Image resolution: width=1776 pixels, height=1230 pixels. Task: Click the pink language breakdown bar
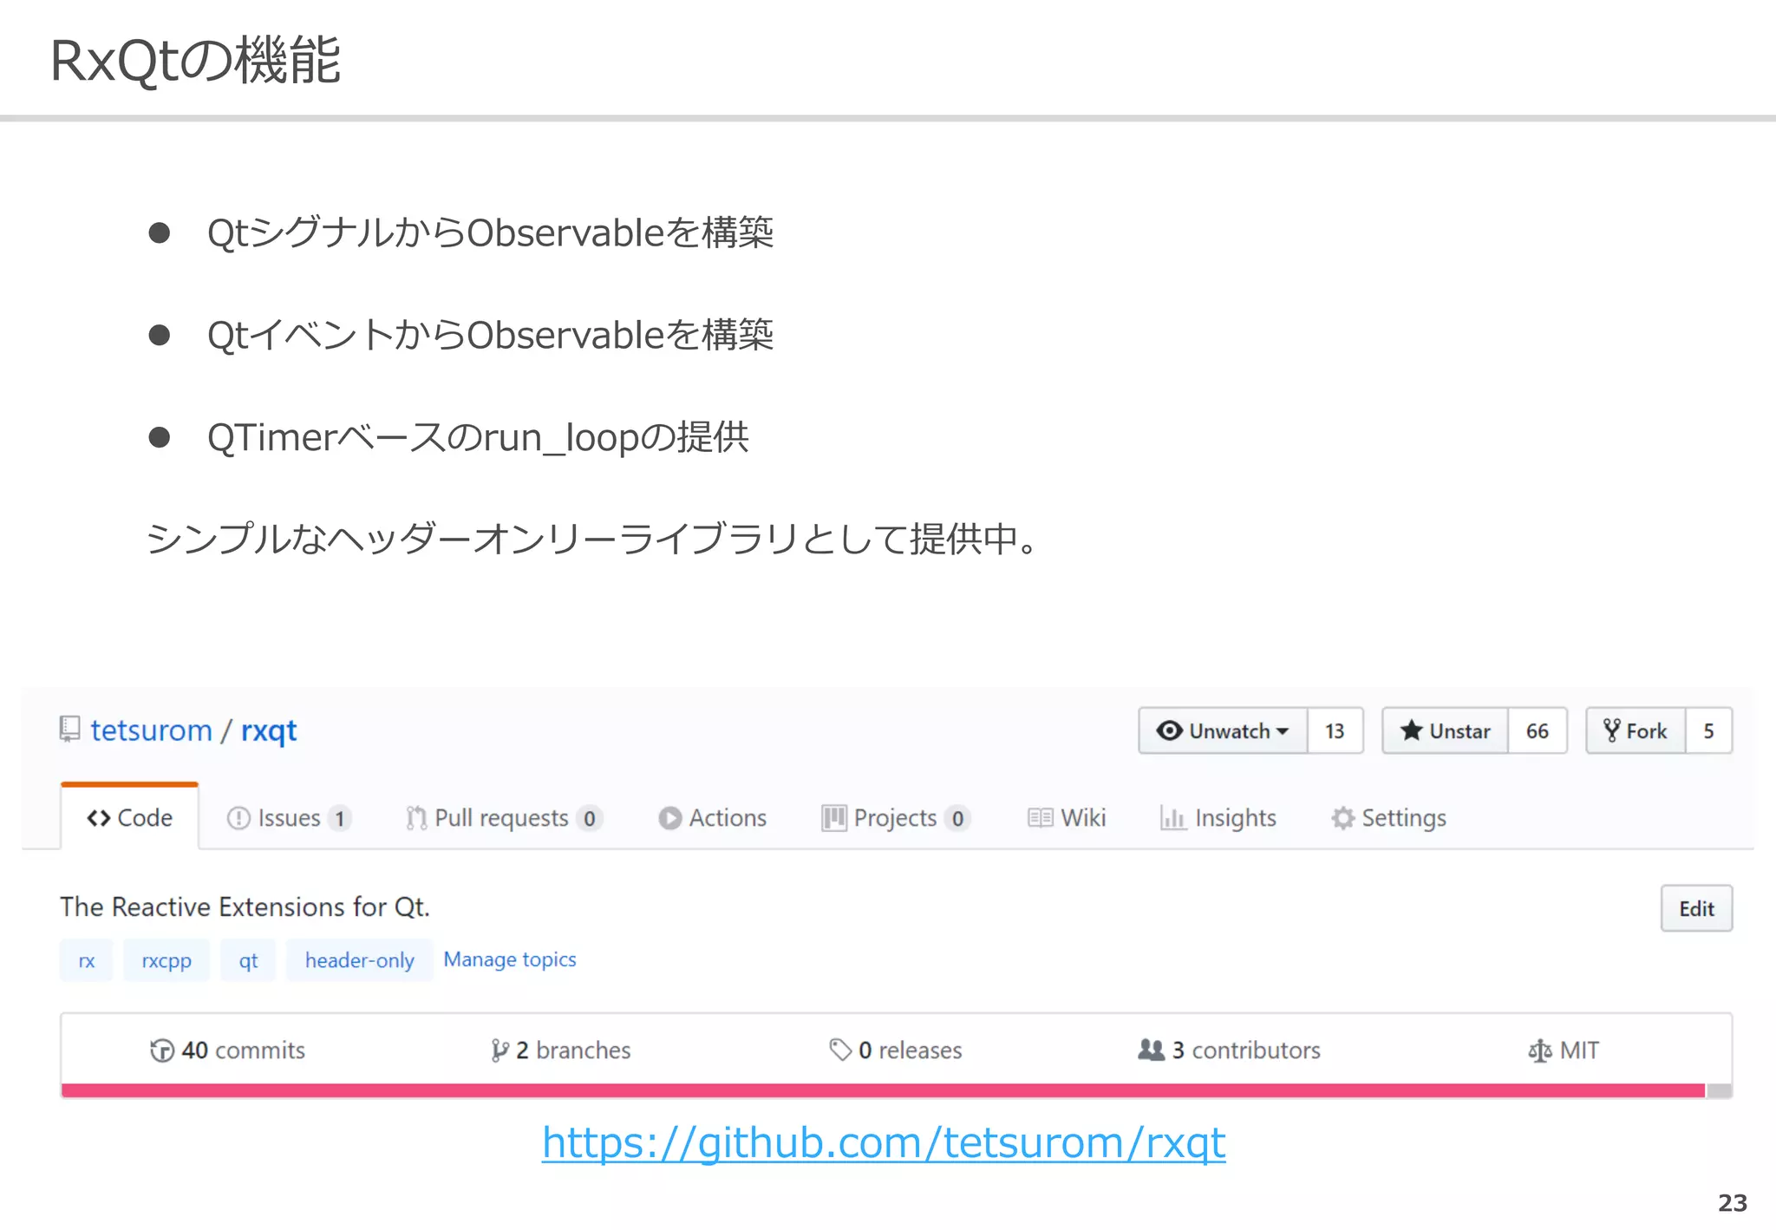click(883, 1090)
